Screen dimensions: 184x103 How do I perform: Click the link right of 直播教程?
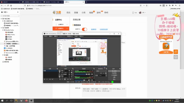(103, 29)
